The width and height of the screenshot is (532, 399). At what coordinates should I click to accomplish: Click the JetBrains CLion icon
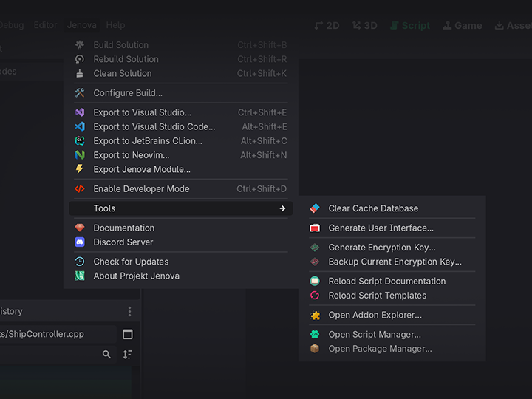pos(80,141)
